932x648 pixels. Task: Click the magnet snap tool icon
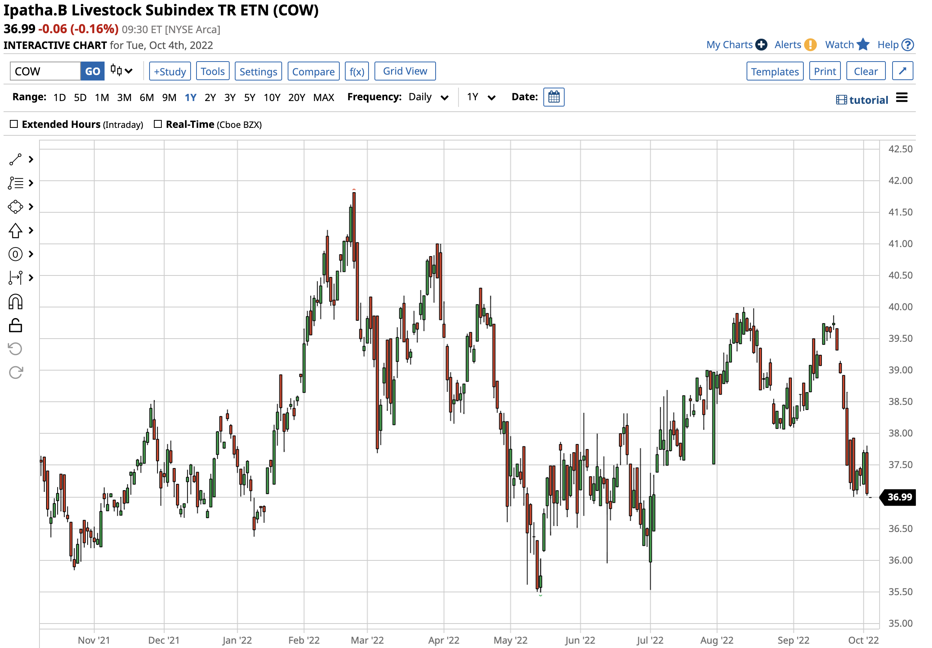coord(15,302)
